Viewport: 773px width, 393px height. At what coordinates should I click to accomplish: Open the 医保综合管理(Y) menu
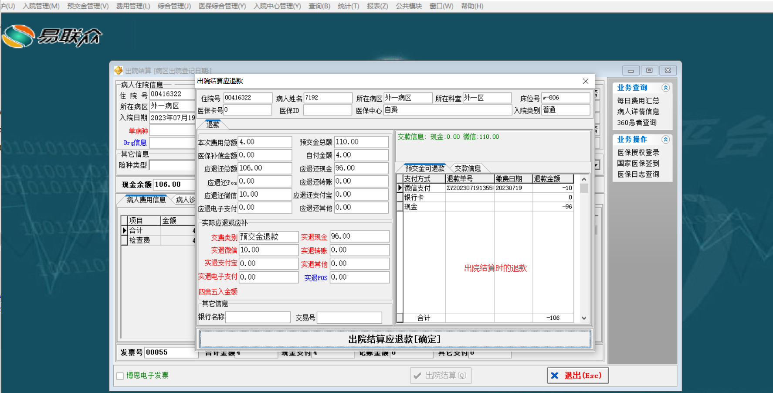pos(222,6)
